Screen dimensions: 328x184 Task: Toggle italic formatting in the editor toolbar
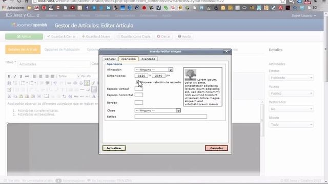15,76
